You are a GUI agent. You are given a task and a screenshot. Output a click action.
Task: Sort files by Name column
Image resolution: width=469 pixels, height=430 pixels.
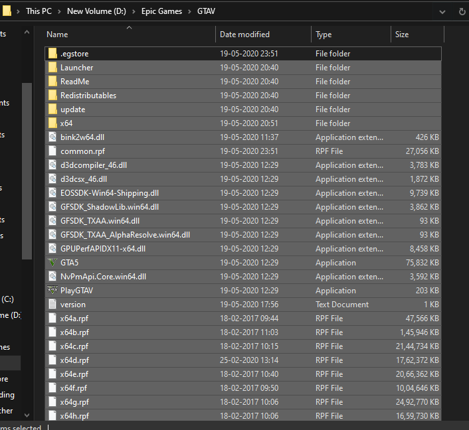coord(130,35)
